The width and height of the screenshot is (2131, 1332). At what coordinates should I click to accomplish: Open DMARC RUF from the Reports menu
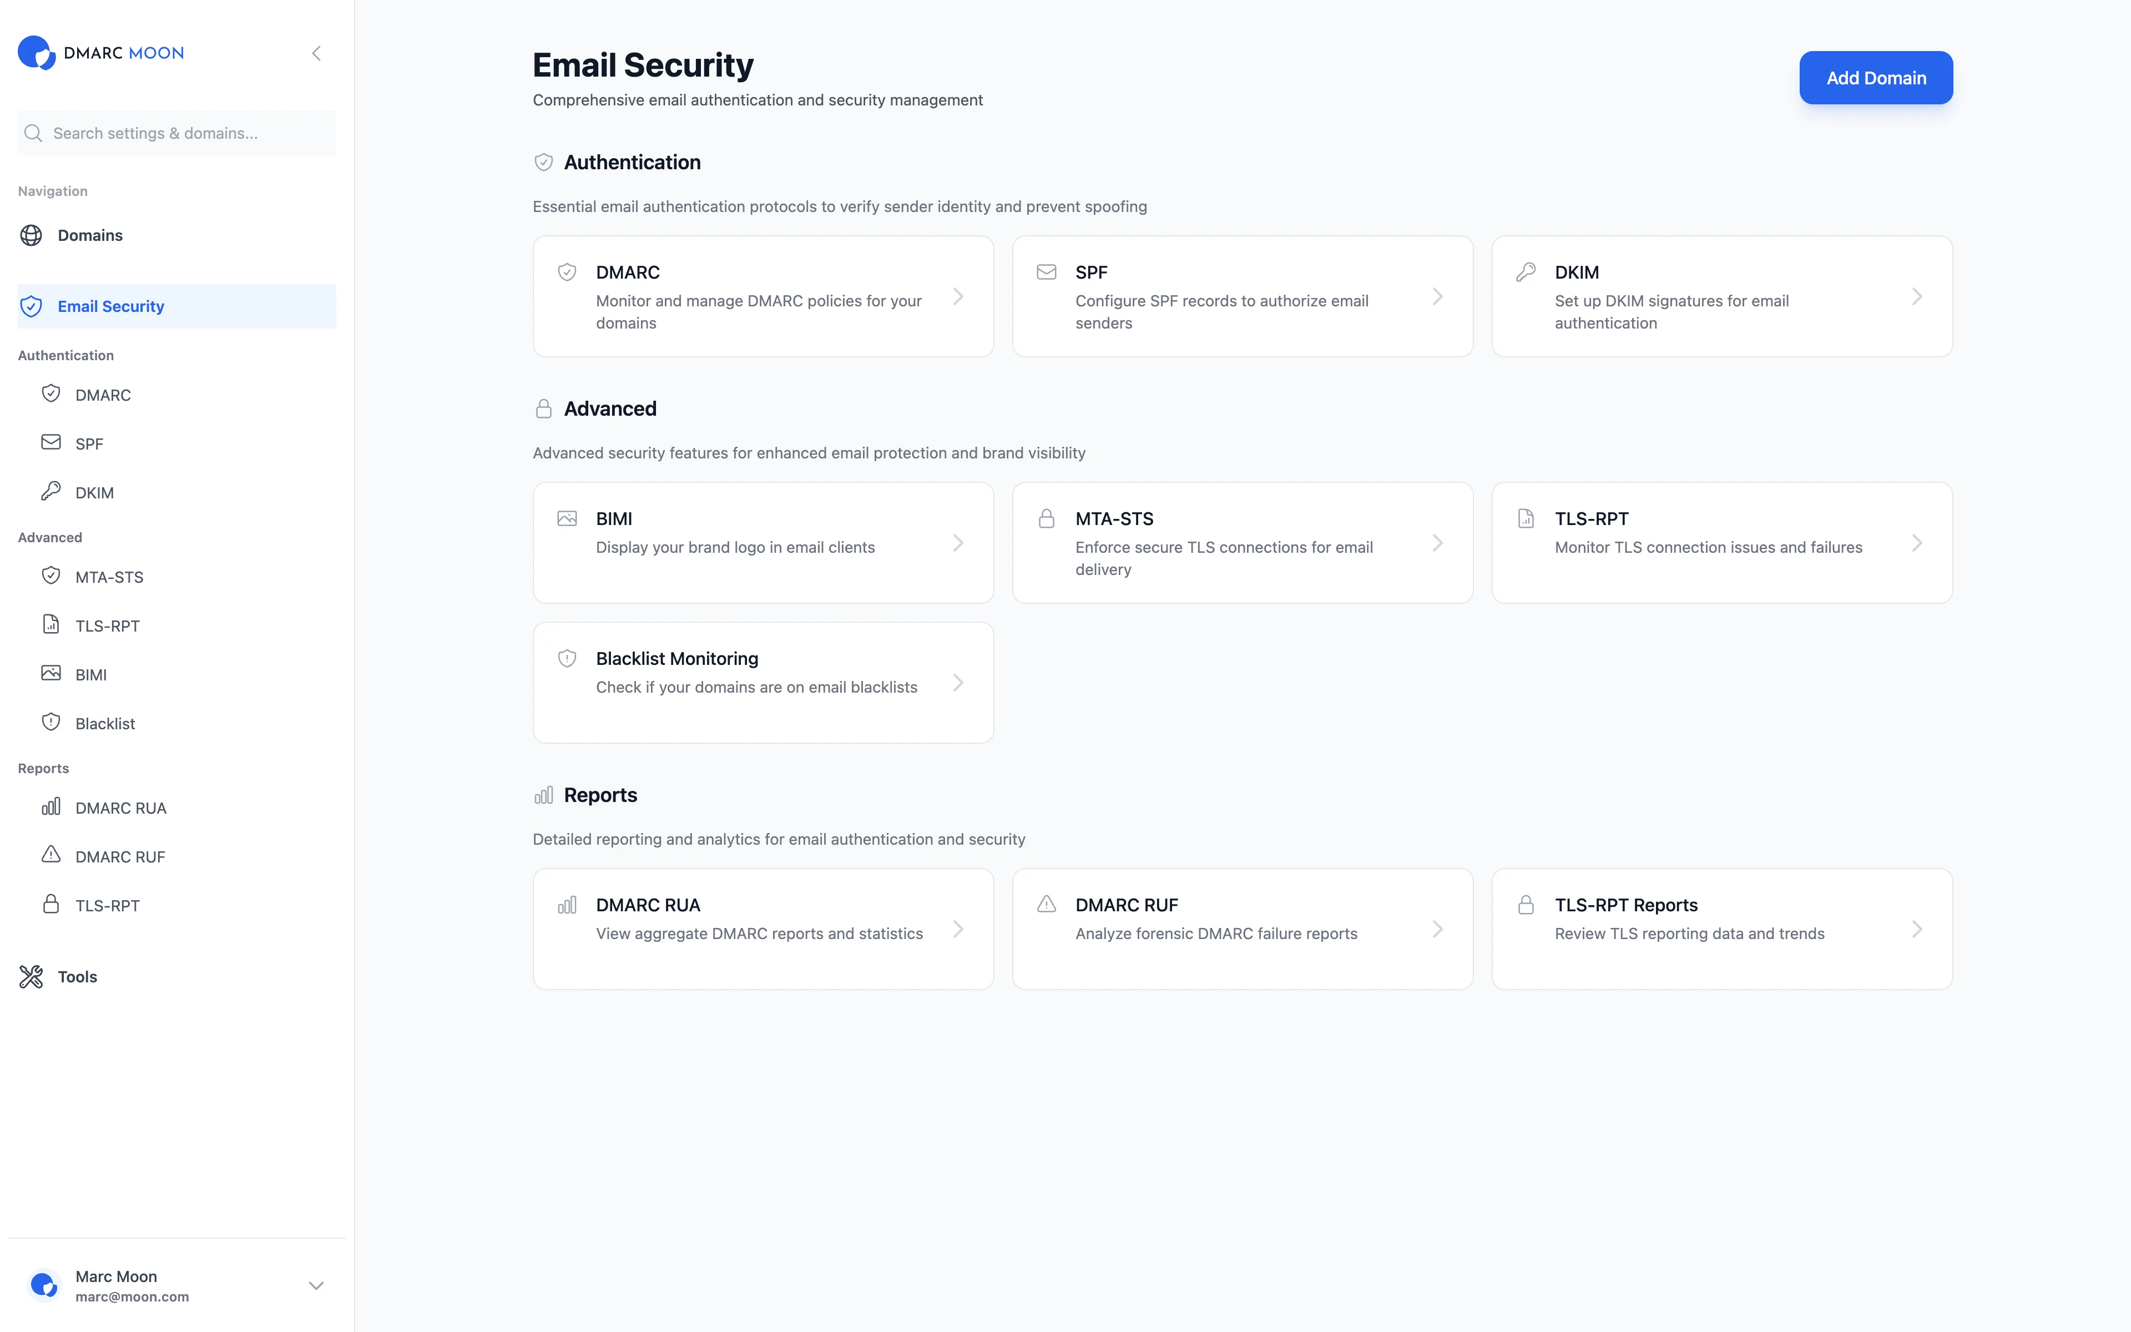point(120,855)
